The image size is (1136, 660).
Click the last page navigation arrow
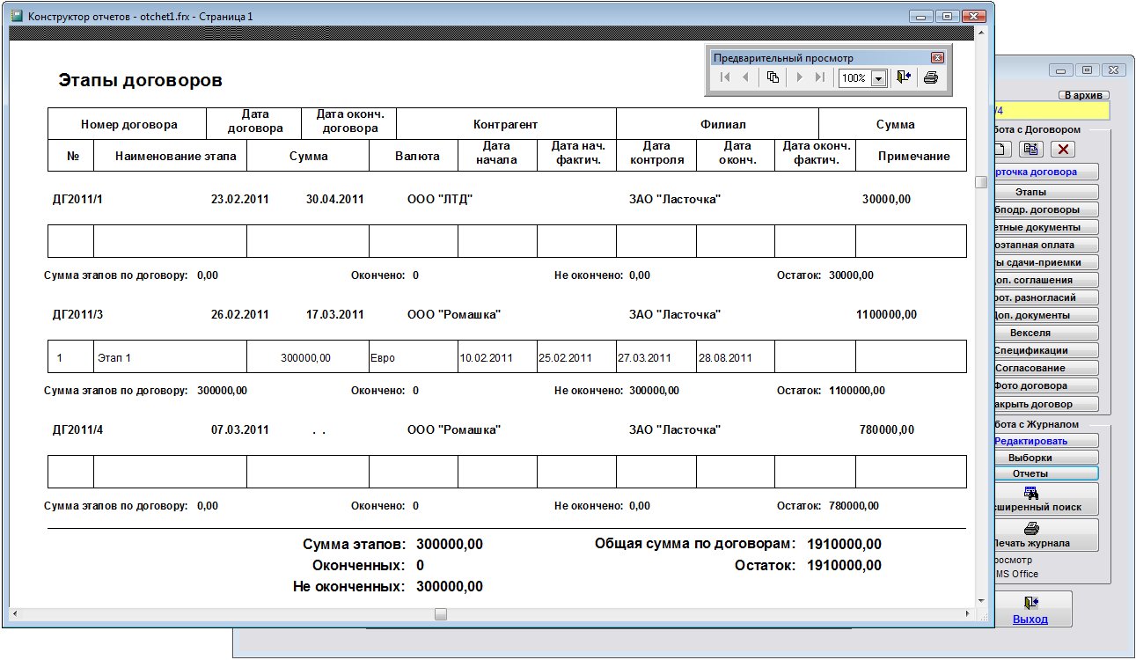pyautogui.click(x=820, y=77)
